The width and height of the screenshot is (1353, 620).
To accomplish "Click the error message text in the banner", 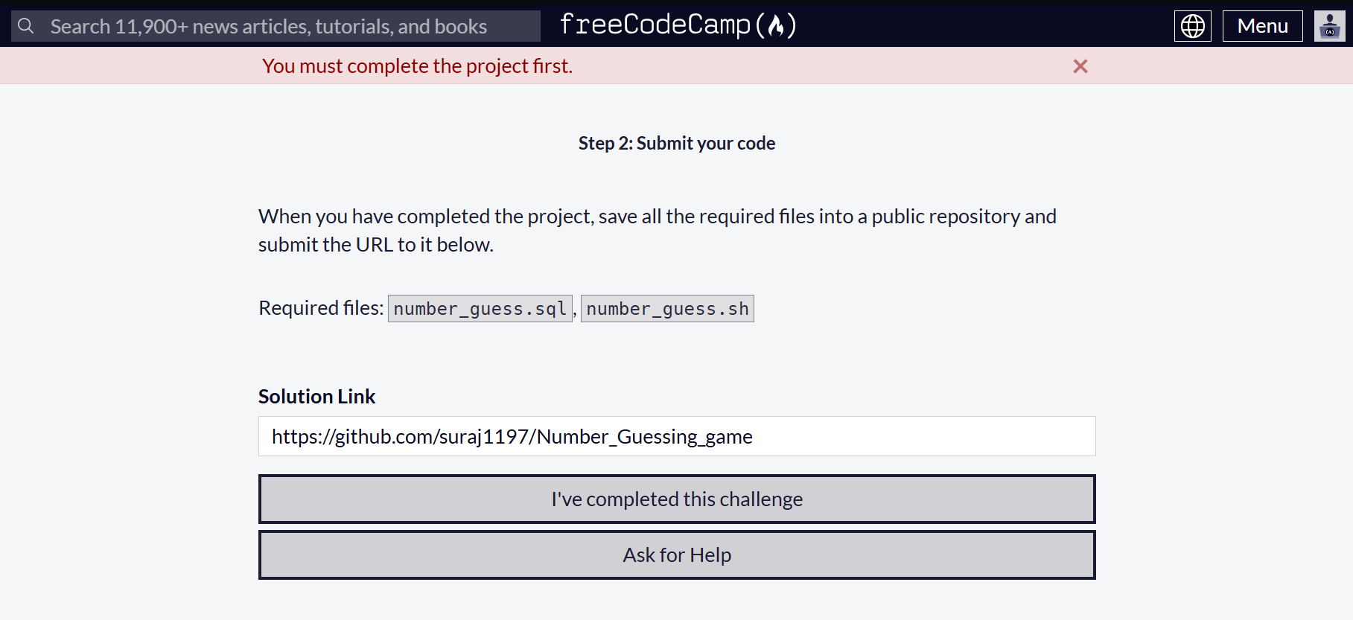I will (418, 65).
